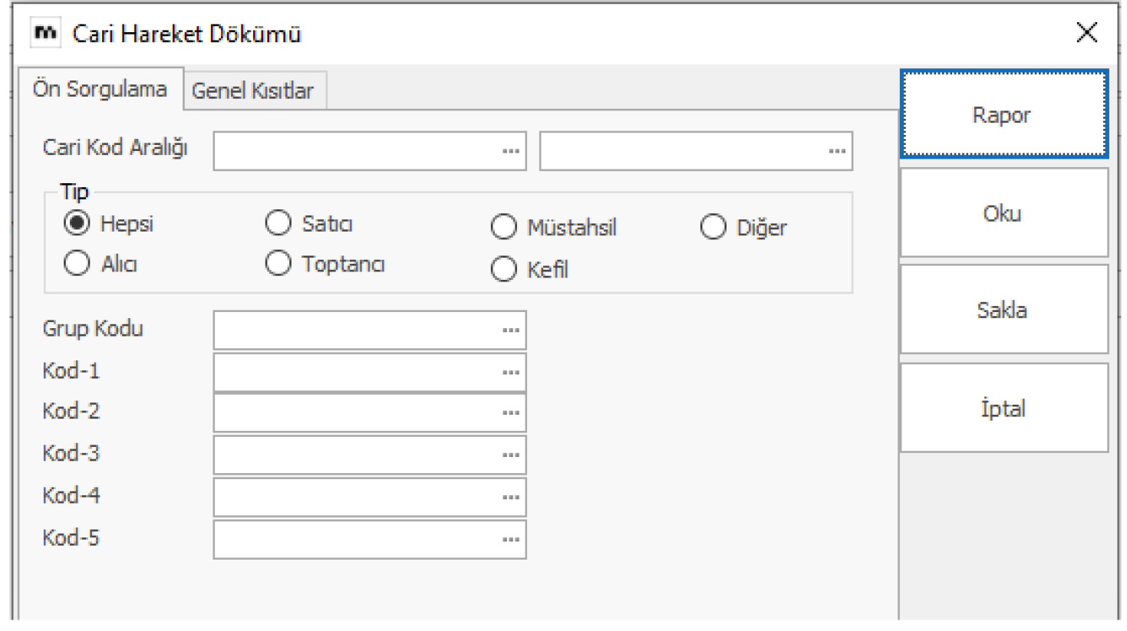
Task: Open the Kod-1 lookup ellipsis
Action: click(x=511, y=373)
